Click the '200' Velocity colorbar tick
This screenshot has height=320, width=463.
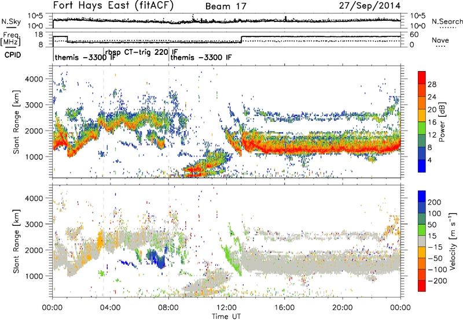click(x=434, y=202)
